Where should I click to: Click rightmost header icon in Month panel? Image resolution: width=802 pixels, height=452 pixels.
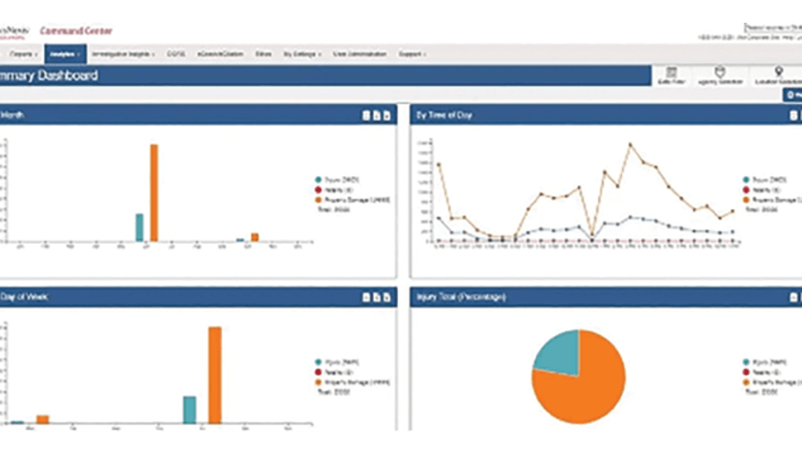[385, 115]
